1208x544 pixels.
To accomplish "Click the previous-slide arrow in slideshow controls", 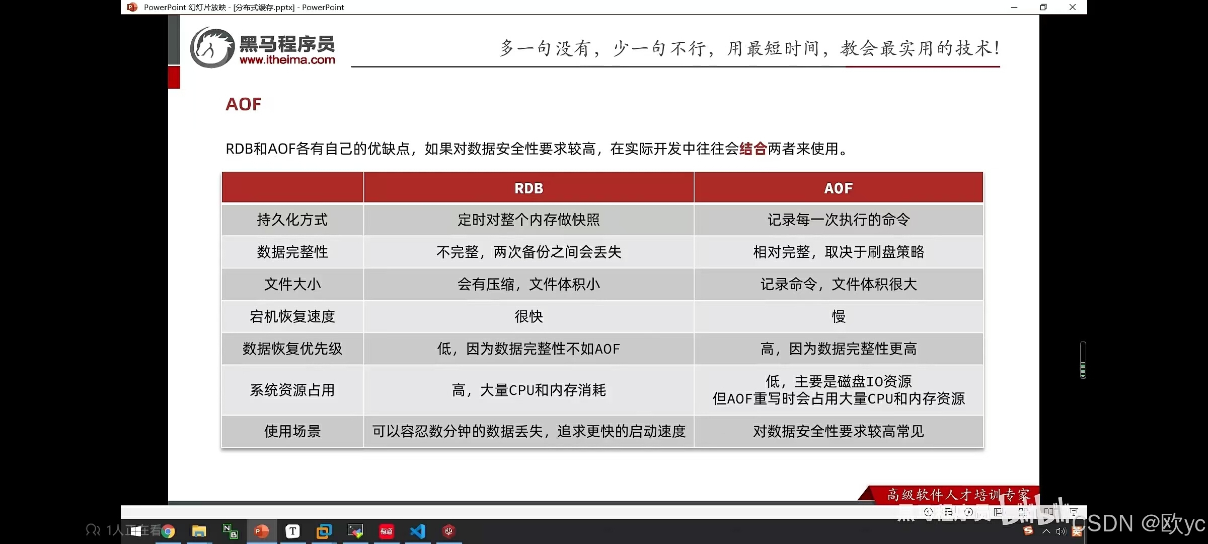I will coord(929,512).
